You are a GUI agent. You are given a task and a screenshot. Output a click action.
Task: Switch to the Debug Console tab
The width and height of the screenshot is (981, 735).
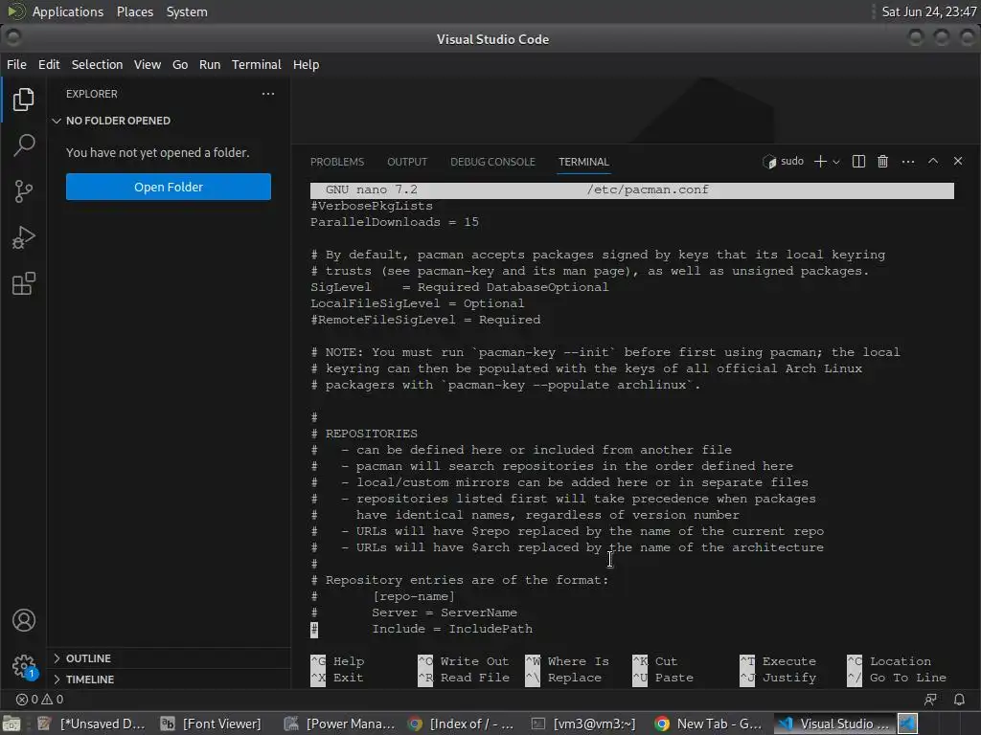[493, 162]
